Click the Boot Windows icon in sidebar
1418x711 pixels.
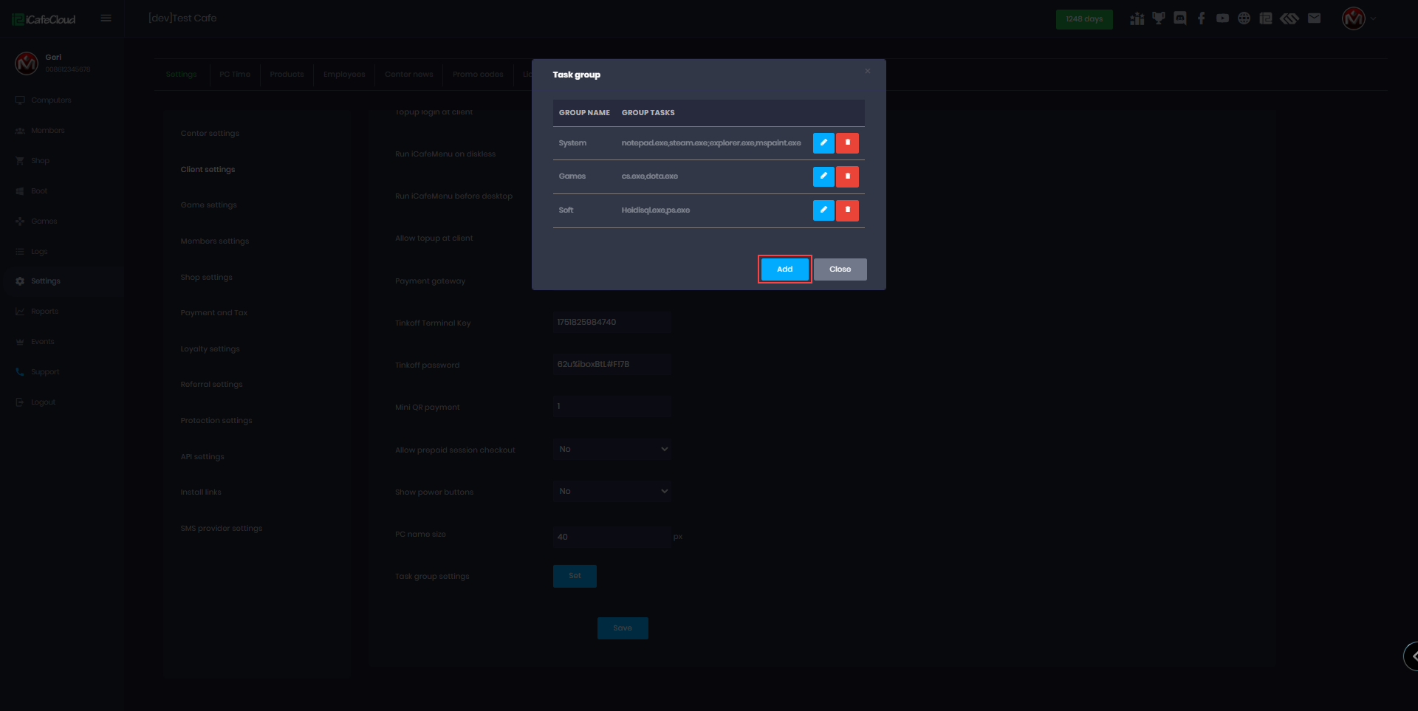pyautogui.click(x=20, y=191)
